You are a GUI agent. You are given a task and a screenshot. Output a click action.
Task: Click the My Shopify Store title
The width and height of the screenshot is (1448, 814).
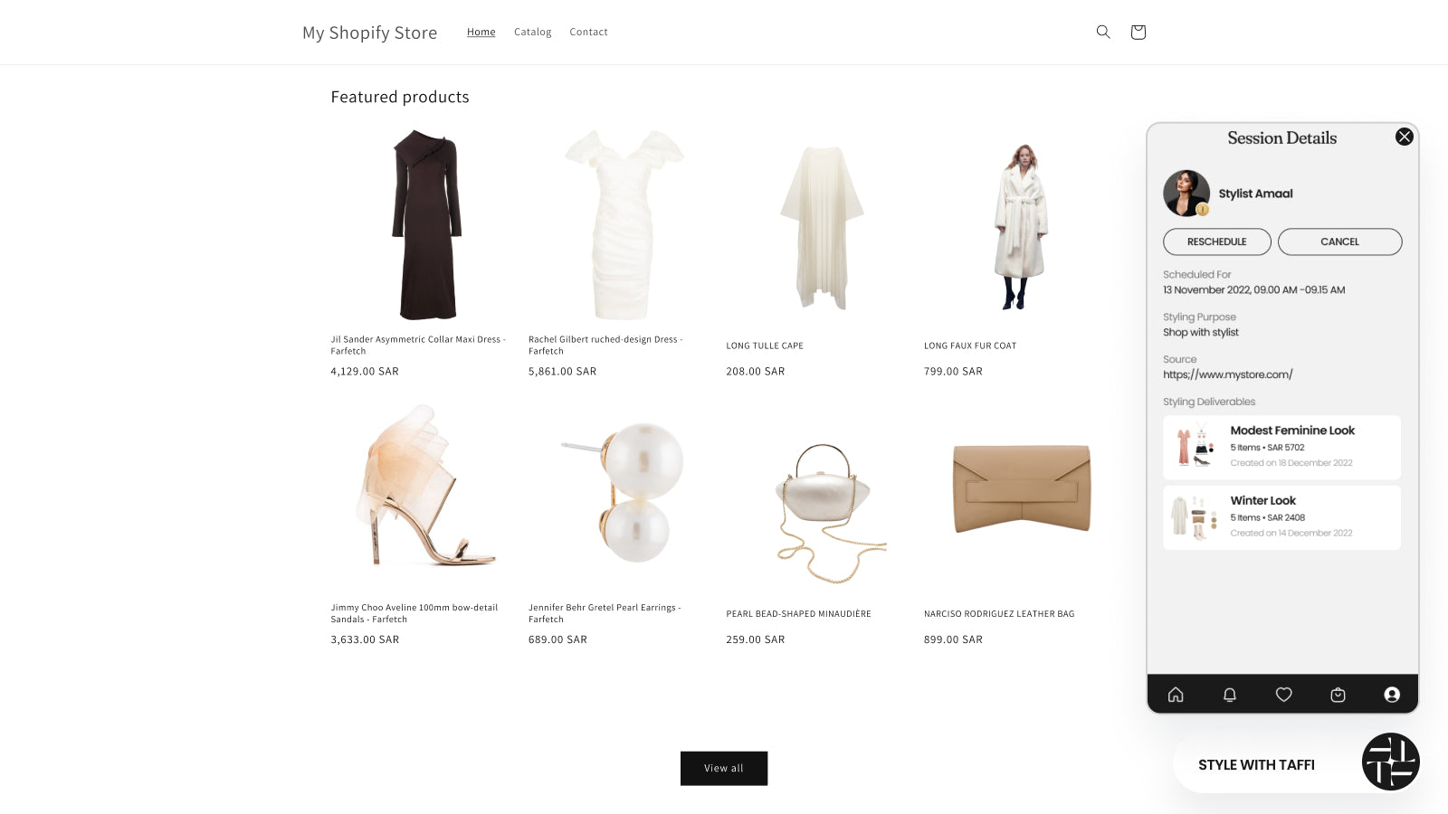coord(369,33)
